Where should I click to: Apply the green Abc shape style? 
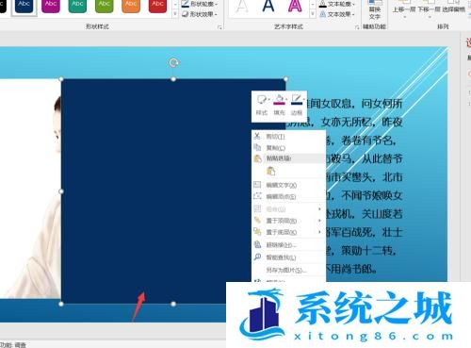104,6
